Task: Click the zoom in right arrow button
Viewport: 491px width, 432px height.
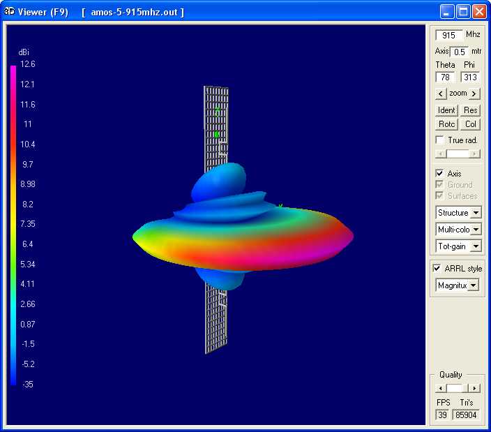Action: pyautogui.click(x=474, y=94)
